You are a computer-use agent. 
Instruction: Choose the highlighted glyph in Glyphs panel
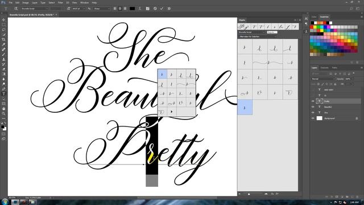pos(245,108)
